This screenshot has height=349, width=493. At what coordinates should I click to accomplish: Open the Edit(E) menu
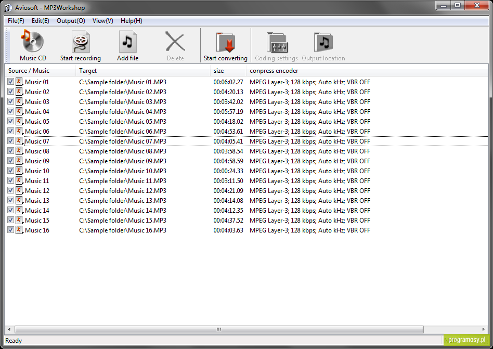coord(40,21)
